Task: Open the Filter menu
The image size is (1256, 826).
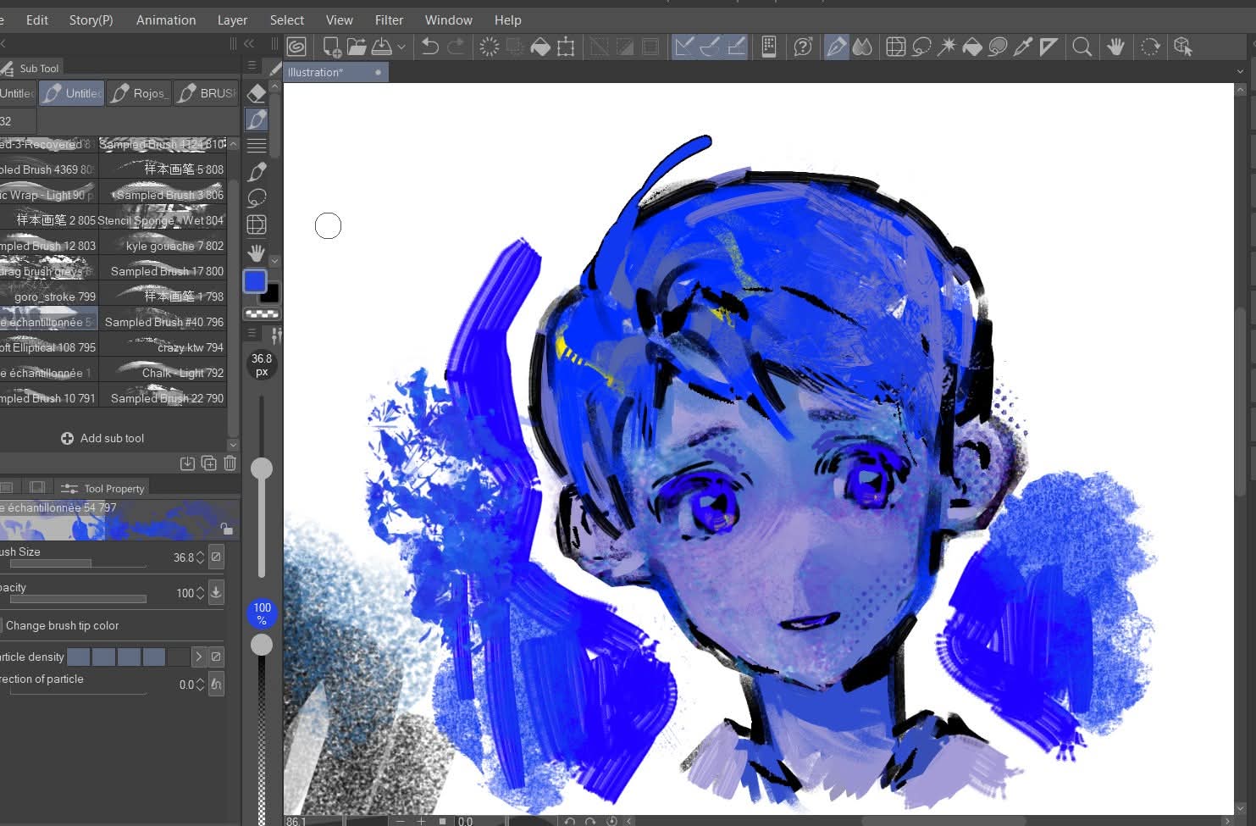Action: [x=390, y=19]
